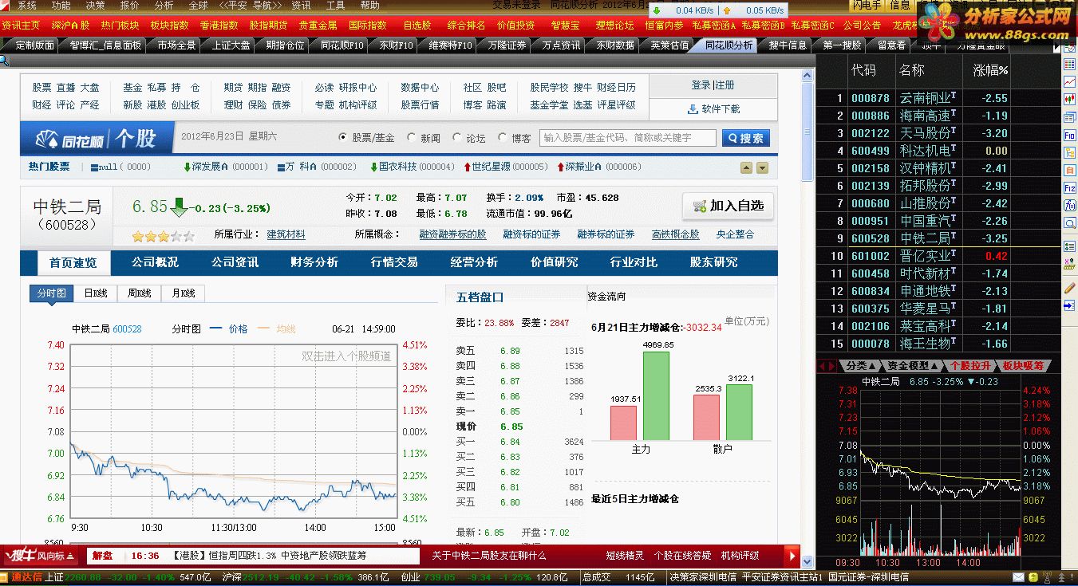
Task: Click the 登录|注册 button
Action: (x=713, y=85)
